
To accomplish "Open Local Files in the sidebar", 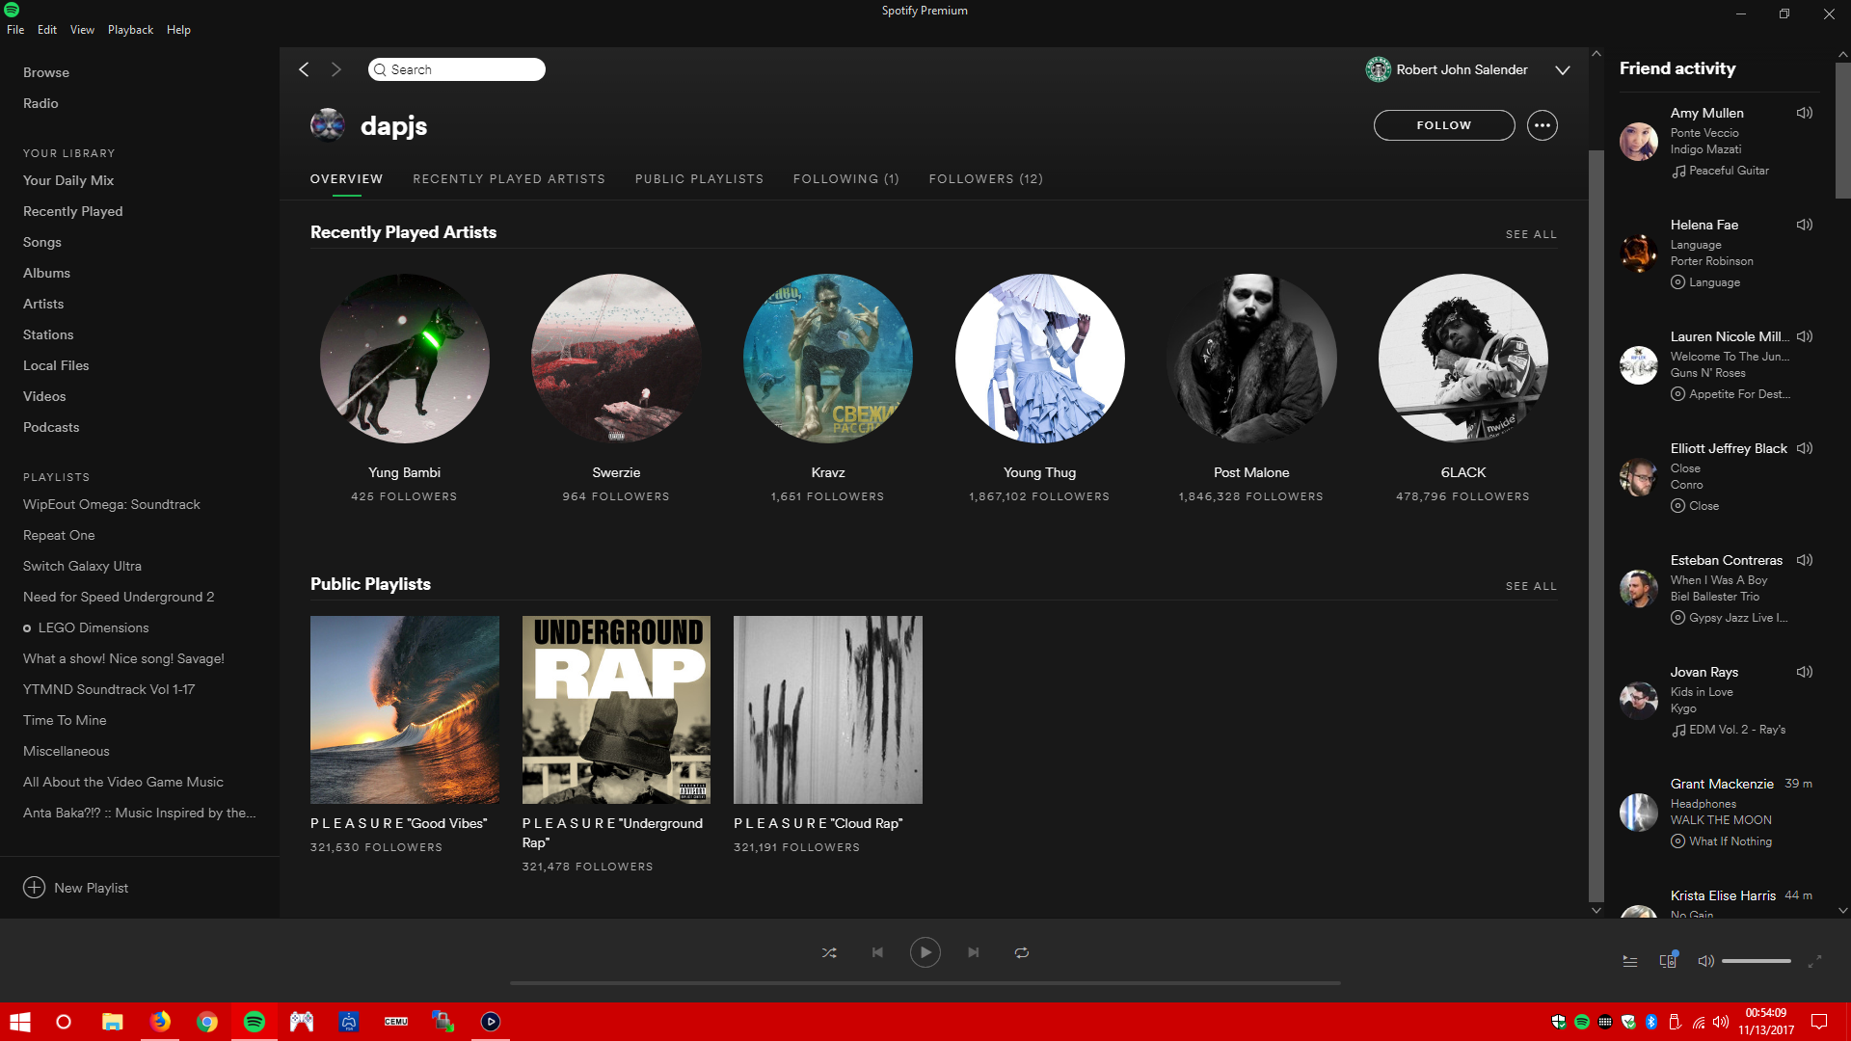I will coord(56,365).
